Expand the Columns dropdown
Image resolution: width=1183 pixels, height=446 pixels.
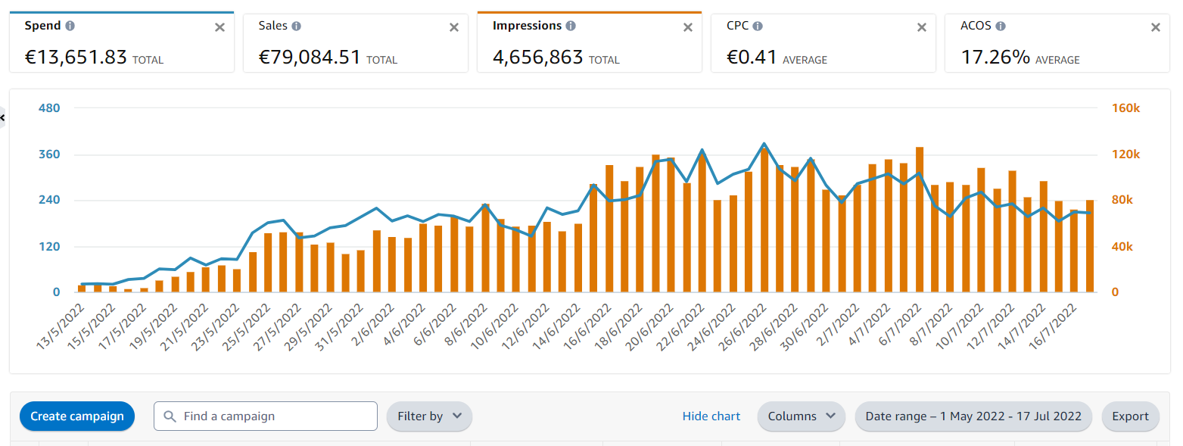tap(802, 416)
